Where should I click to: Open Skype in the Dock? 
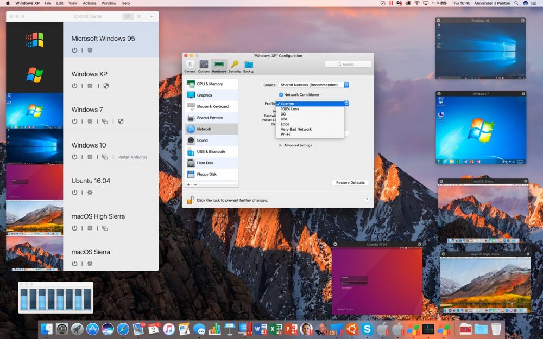pos(367,329)
